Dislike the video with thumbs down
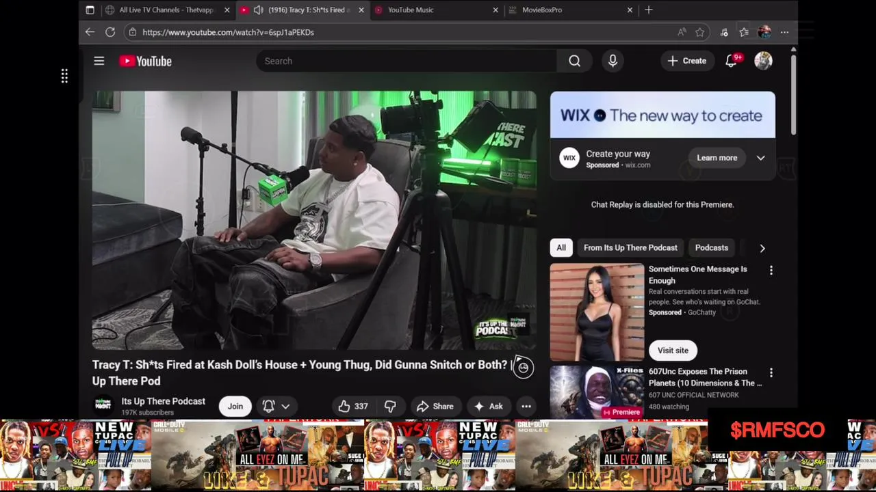Image resolution: width=876 pixels, height=492 pixels. (390, 407)
